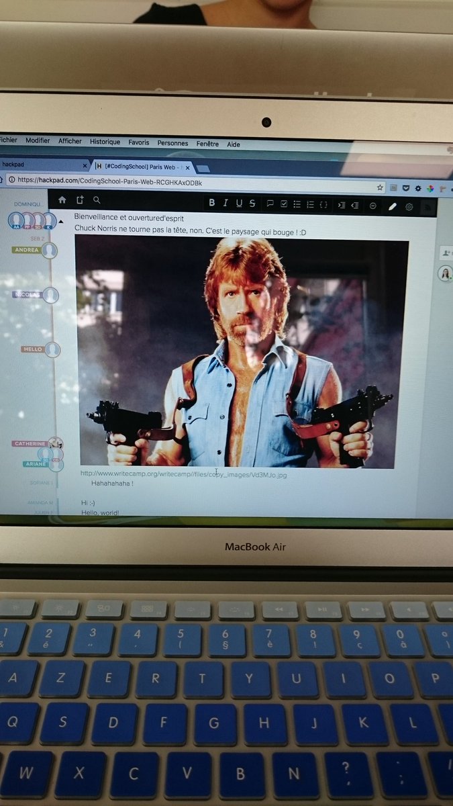Insert a code block with braces icon
Image resolution: width=453 pixels, height=806 pixels.
(x=323, y=204)
